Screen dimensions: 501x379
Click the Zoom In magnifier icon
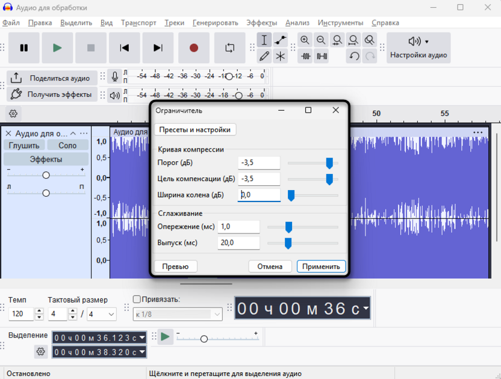(306, 40)
